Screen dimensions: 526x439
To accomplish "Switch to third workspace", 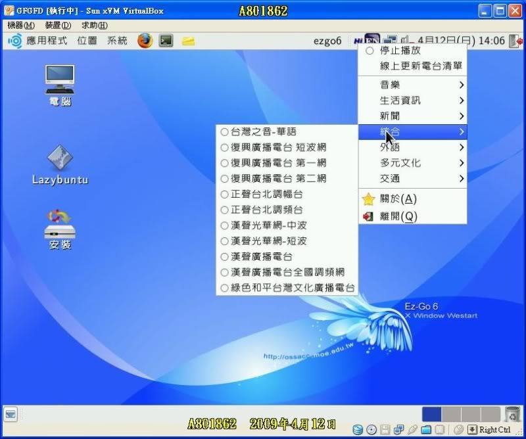I will point(471,414).
